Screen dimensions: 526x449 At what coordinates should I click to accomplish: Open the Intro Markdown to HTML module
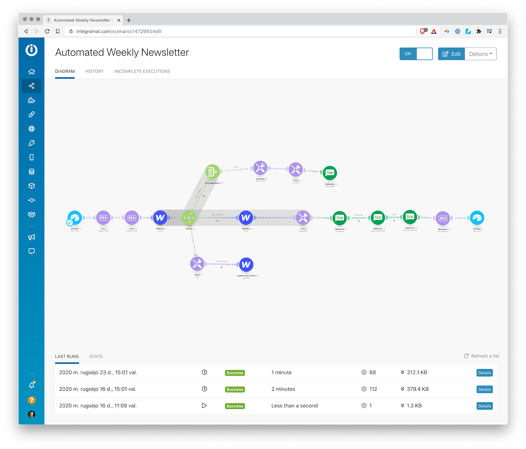103,218
